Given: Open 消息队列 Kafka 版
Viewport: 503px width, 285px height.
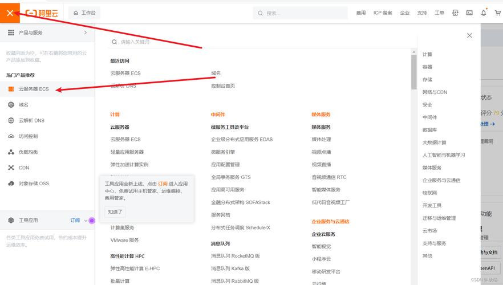Looking at the screenshot, I should pyautogui.click(x=230, y=268).
